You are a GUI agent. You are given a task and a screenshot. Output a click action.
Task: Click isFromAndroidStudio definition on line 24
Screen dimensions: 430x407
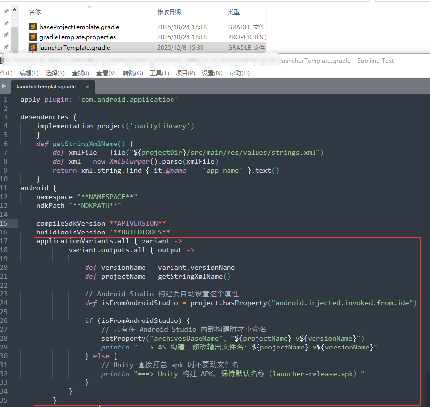point(140,303)
